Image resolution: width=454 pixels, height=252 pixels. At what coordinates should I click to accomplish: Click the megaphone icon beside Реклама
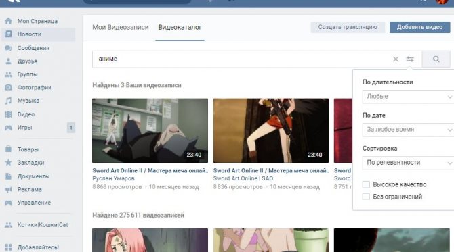coord(8,189)
